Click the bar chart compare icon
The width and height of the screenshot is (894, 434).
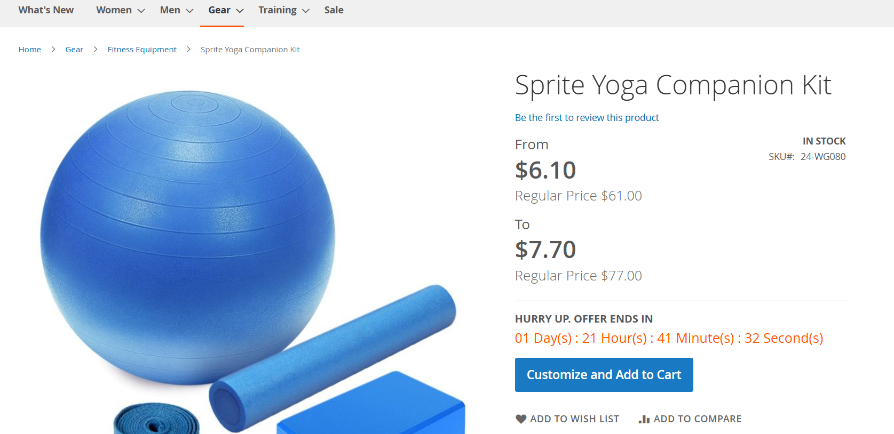click(x=644, y=419)
